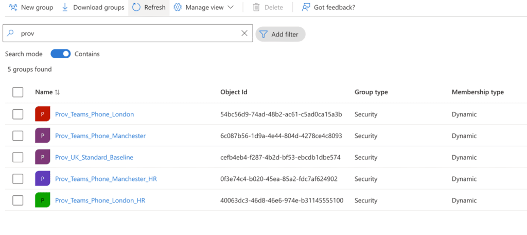527x235 pixels.
Task: Check the box for Prov_Teams_Phone_London
Action: click(x=18, y=114)
